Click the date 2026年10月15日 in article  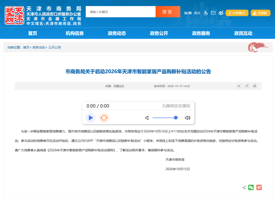click(177, 169)
